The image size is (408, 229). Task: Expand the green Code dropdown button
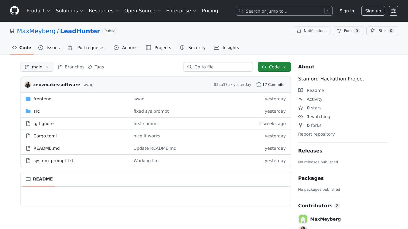pyautogui.click(x=274, y=67)
